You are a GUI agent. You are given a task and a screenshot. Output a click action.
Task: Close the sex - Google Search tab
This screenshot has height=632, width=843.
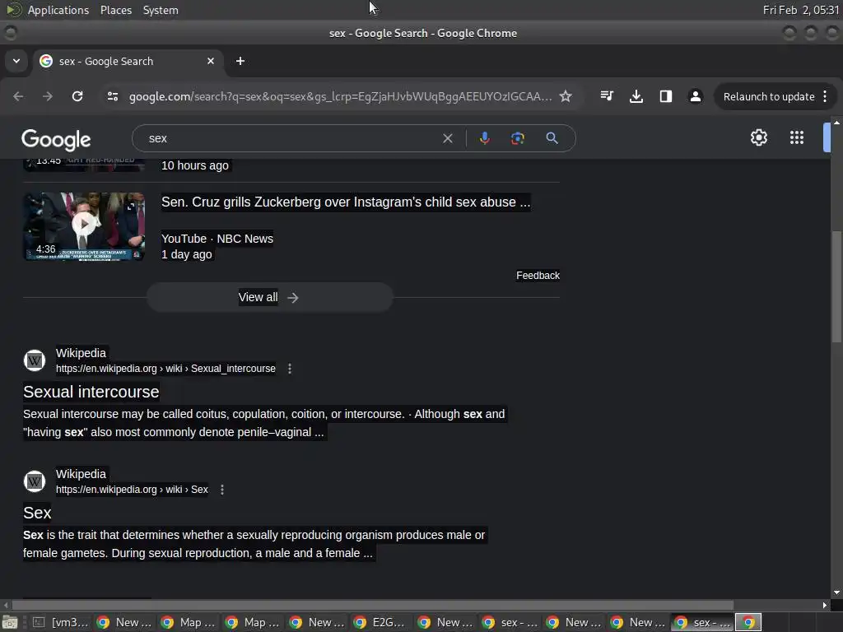point(211,61)
